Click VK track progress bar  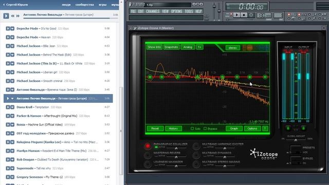(x=70, y=18)
